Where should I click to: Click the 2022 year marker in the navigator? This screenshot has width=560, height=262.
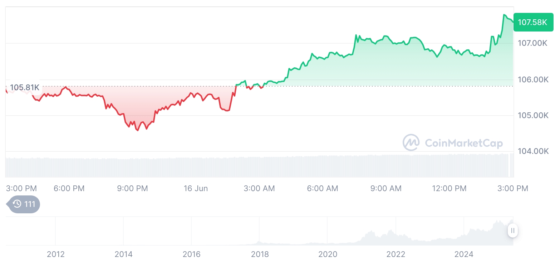pos(396,254)
